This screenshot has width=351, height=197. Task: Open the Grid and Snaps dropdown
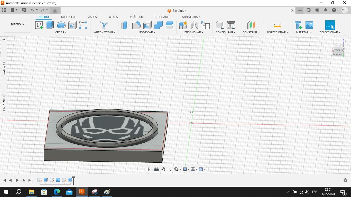[x=194, y=169]
